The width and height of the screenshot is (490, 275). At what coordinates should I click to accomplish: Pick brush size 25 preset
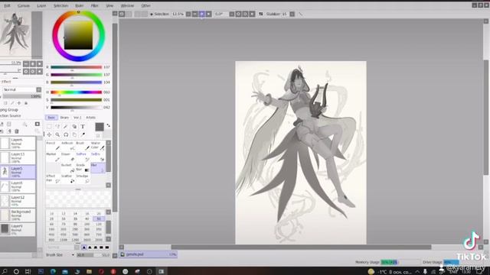[x=51, y=219]
